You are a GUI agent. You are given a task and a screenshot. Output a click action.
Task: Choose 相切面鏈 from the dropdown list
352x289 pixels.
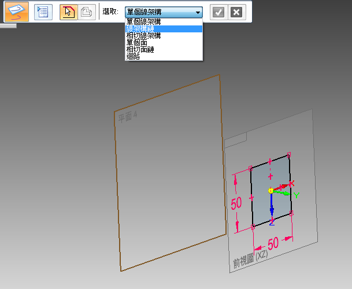click(164, 50)
